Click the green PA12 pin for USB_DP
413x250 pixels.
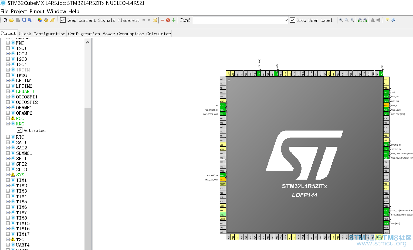coord(386,97)
